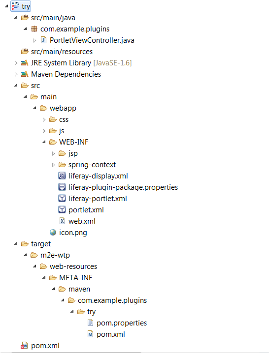This screenshot has height=353, width=269.
Task: Expand the spring-context folder
Action: [53, 165]
